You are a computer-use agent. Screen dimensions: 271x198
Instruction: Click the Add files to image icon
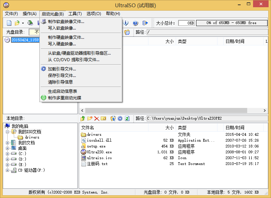pyautogui.click(x=113, y=118)
